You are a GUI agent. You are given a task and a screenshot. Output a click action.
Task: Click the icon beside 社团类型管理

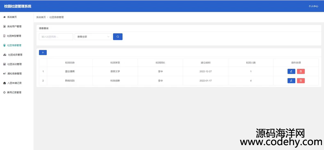(5, 36)
